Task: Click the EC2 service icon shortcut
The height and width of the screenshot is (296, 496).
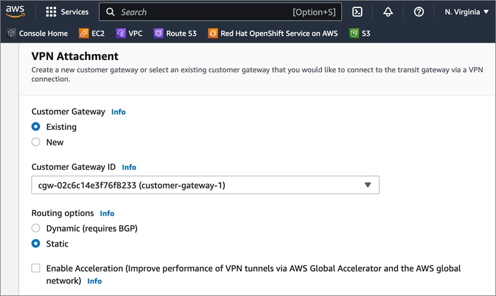Action: [x=84, y=33]
